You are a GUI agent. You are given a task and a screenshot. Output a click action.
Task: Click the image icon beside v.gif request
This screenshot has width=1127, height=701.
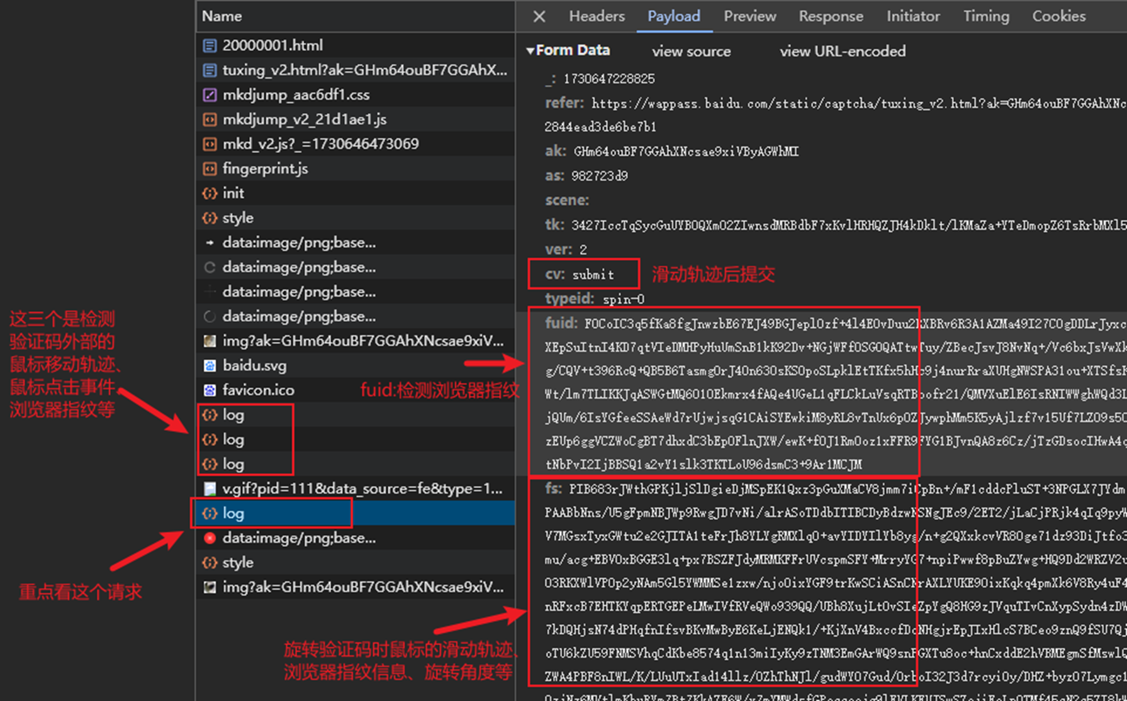210,488
